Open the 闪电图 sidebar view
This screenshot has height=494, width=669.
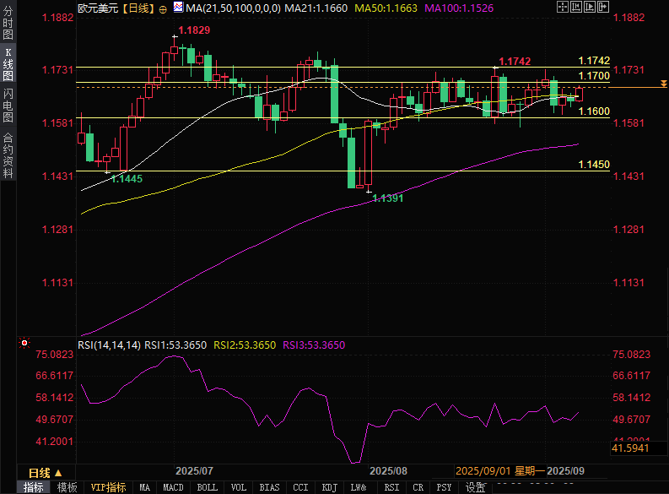(x=8, y=105)
